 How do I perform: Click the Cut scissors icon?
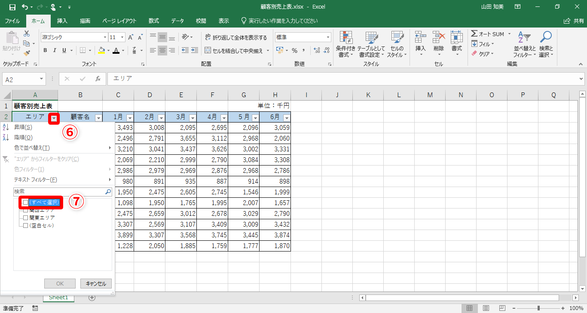27,34
